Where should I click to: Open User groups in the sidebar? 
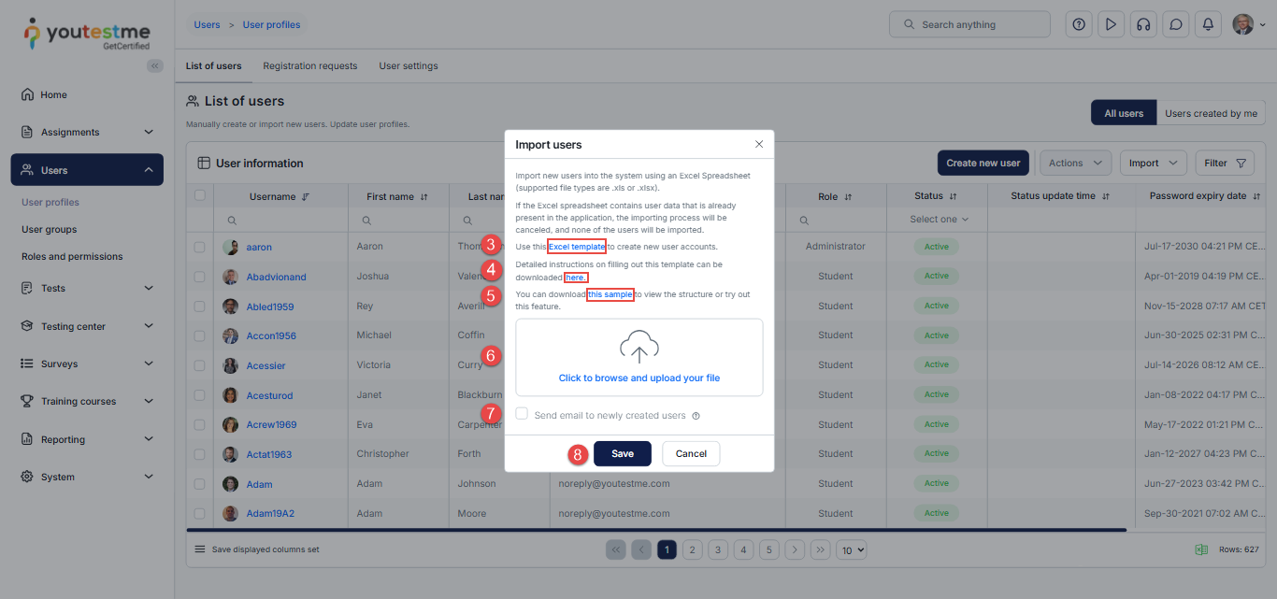(x=50, y=229)
